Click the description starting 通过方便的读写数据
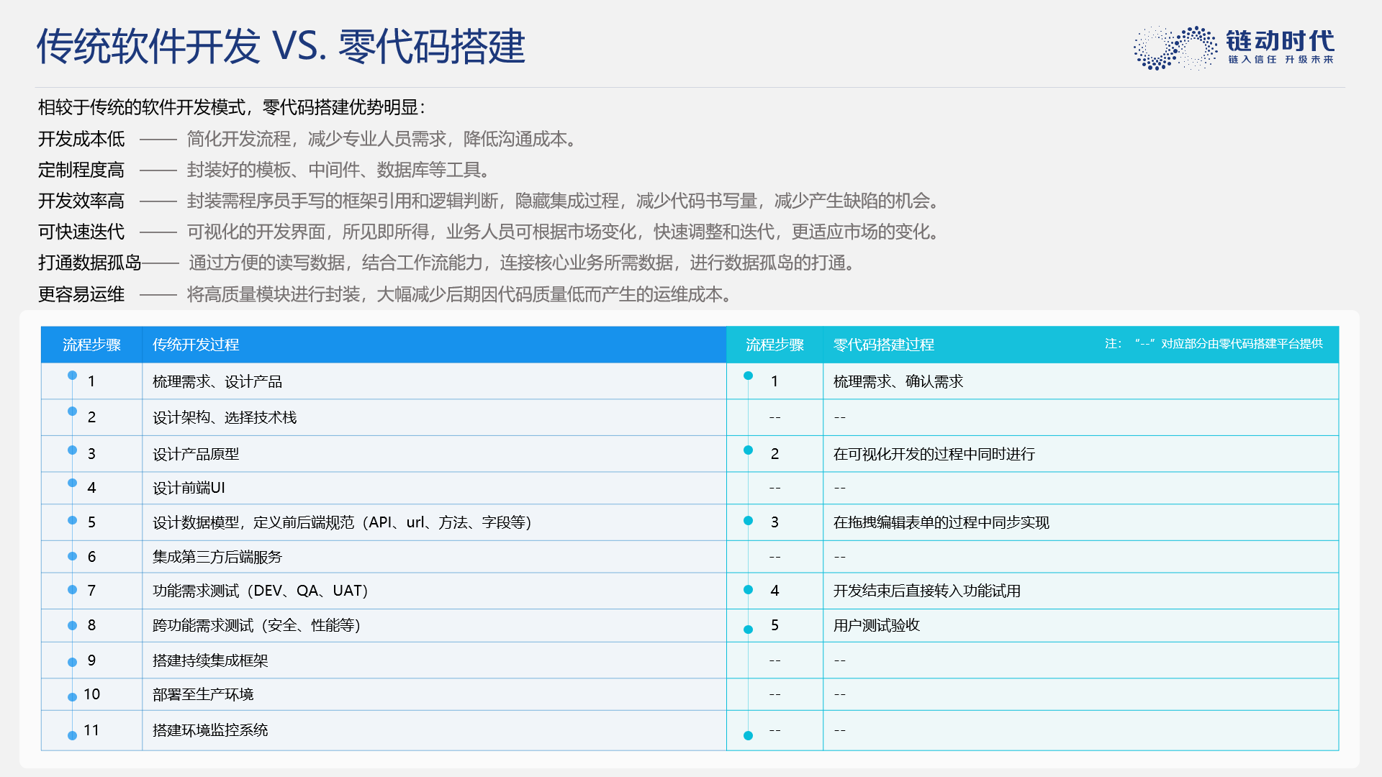Image resolution: width=1382 pixels, height=777 pixels. pos(523,263)
